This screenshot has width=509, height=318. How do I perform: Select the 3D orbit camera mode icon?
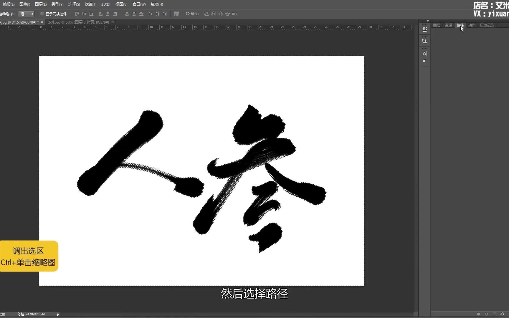coord(206,14)
